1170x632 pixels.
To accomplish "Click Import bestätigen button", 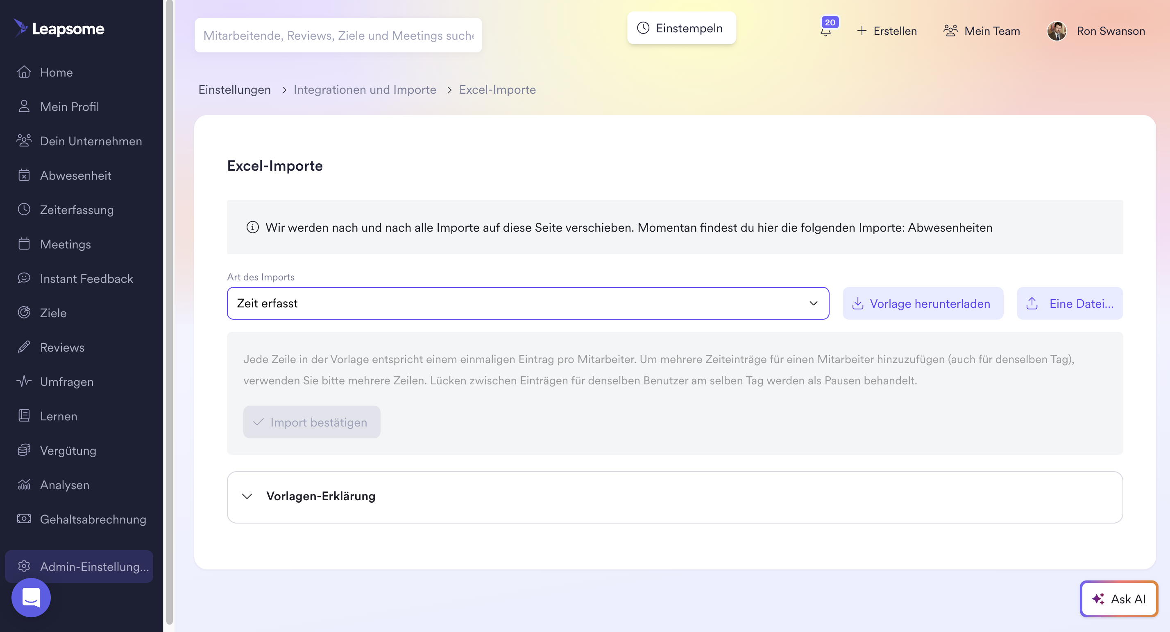I will [x=312, y=422].
